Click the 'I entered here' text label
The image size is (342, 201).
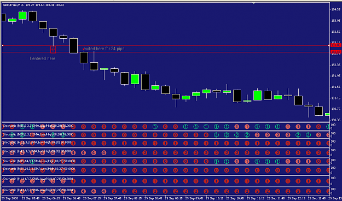42,58
